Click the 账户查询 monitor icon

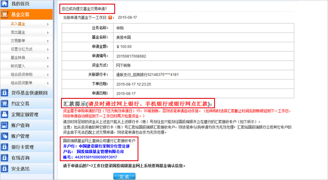[x=5, y=125]
